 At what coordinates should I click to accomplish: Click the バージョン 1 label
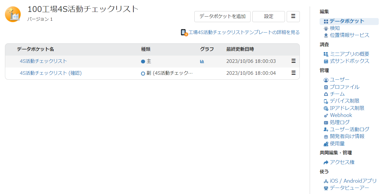click(x=40, y=19)
